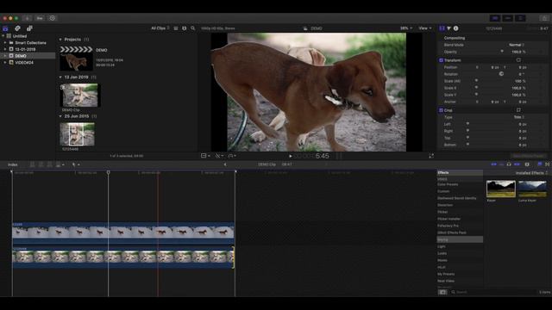Open the Libraries sidebar icon

(5, 28)
